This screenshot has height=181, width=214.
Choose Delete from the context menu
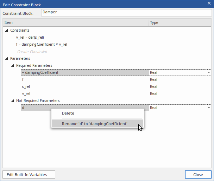tap(68, 113)
